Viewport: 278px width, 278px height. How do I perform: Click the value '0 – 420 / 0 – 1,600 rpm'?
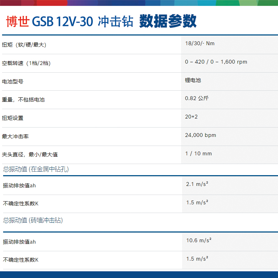(216, 62)
